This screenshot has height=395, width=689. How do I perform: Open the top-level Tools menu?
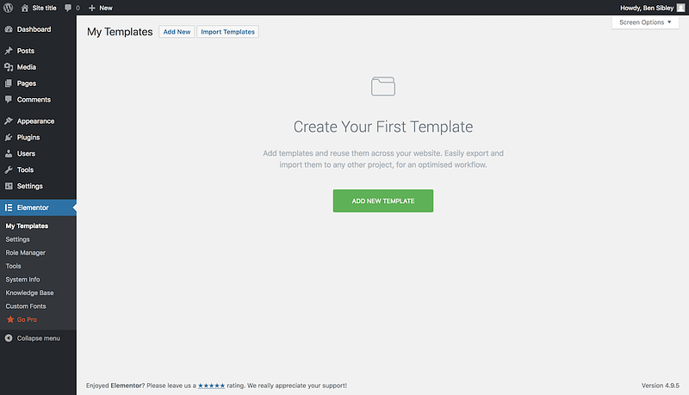coord(38,170)
